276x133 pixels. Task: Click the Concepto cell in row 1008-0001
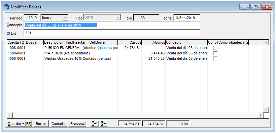click(186, 48)
